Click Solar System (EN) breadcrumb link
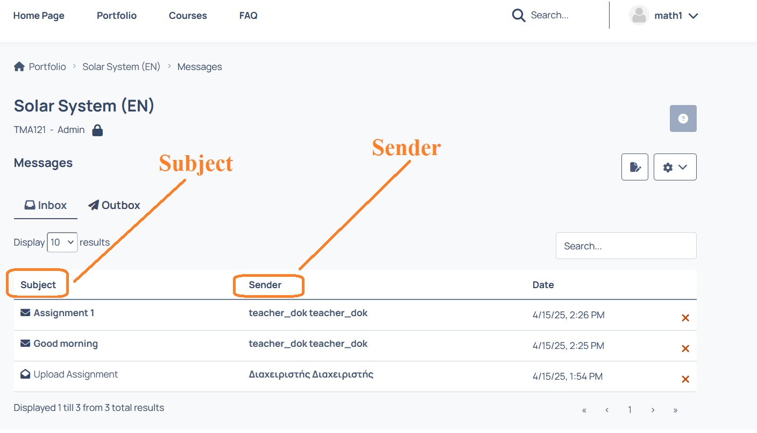 121,67
